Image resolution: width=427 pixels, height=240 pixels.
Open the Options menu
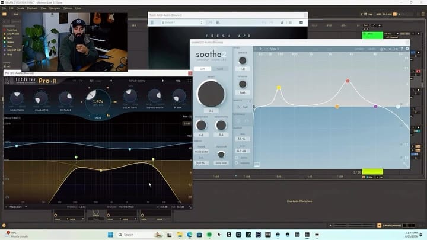(68, 8)
